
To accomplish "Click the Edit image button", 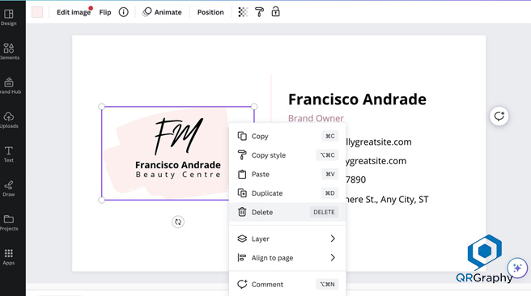I will click(x=74, y=12).
